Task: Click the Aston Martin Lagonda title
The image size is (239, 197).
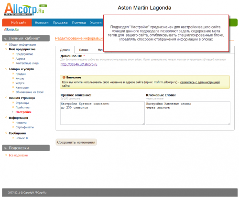Action: click(x=144, y=8)
